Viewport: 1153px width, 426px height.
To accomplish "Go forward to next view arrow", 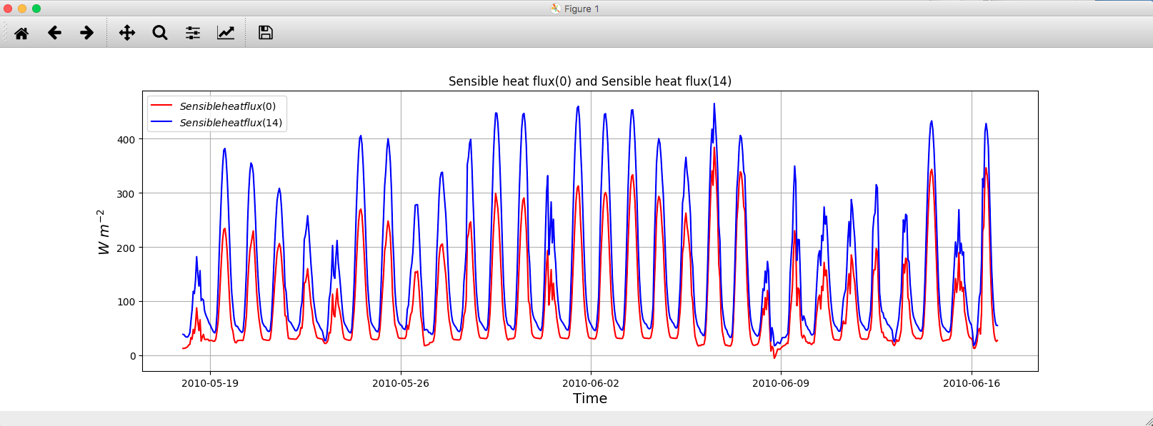I will (86, 33).
